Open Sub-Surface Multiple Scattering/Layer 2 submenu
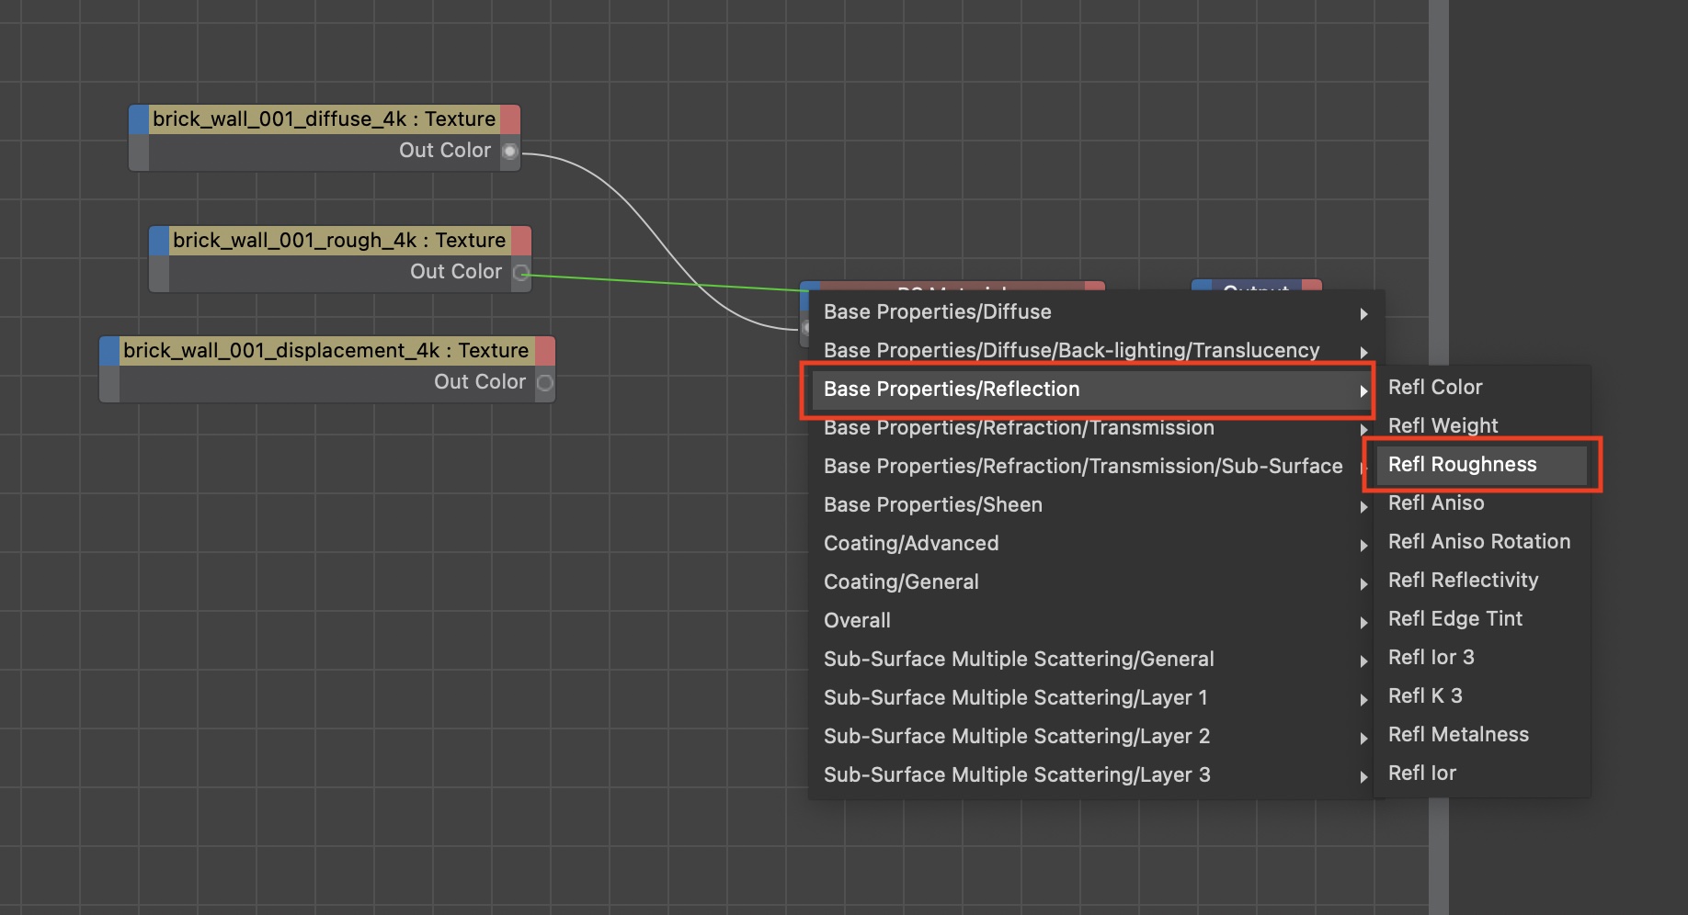Viewport: 1688px width, 915px height. click(x=1016, y=737)
